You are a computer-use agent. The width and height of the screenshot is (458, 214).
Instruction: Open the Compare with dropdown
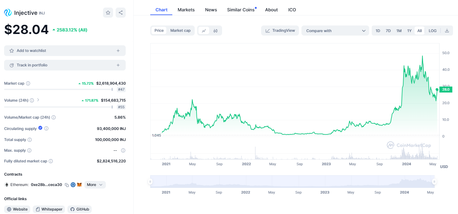pos(335,31)
